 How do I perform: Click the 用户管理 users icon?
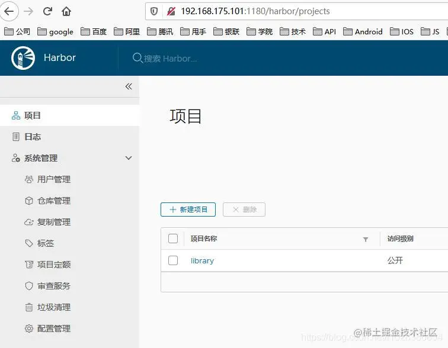(29, 179)
